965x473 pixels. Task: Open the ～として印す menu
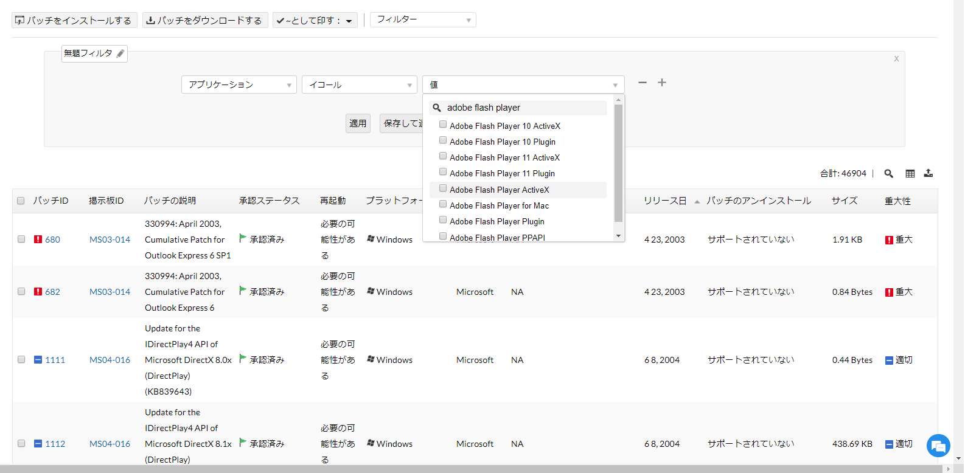click(x=315, y=21)
